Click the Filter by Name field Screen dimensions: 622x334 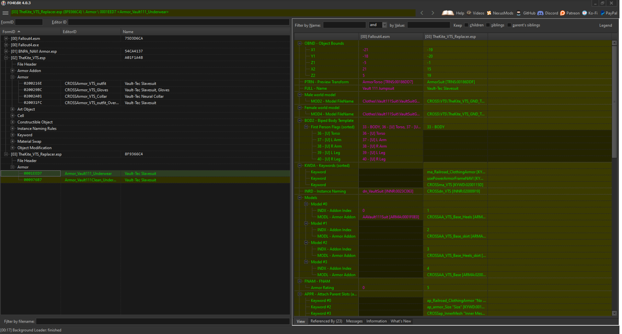344,25
